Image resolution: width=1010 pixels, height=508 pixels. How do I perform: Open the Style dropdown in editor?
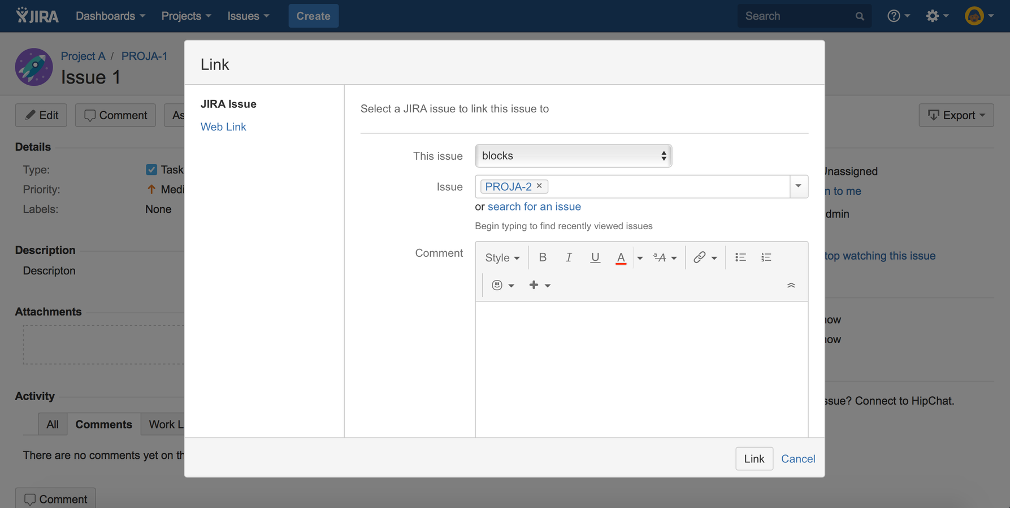coord(502,257)
